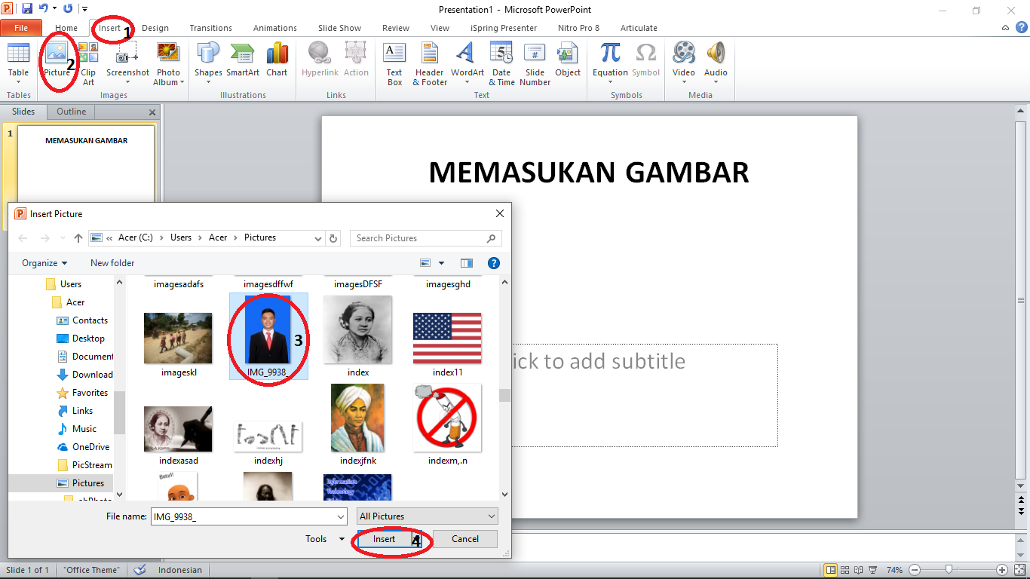Switch to the Animations ribbon tab
The height and width of the screenshot is (579, 1030).
coord(274,28)
